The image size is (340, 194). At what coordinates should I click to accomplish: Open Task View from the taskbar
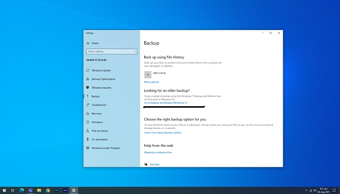click(x=13, y=191)
